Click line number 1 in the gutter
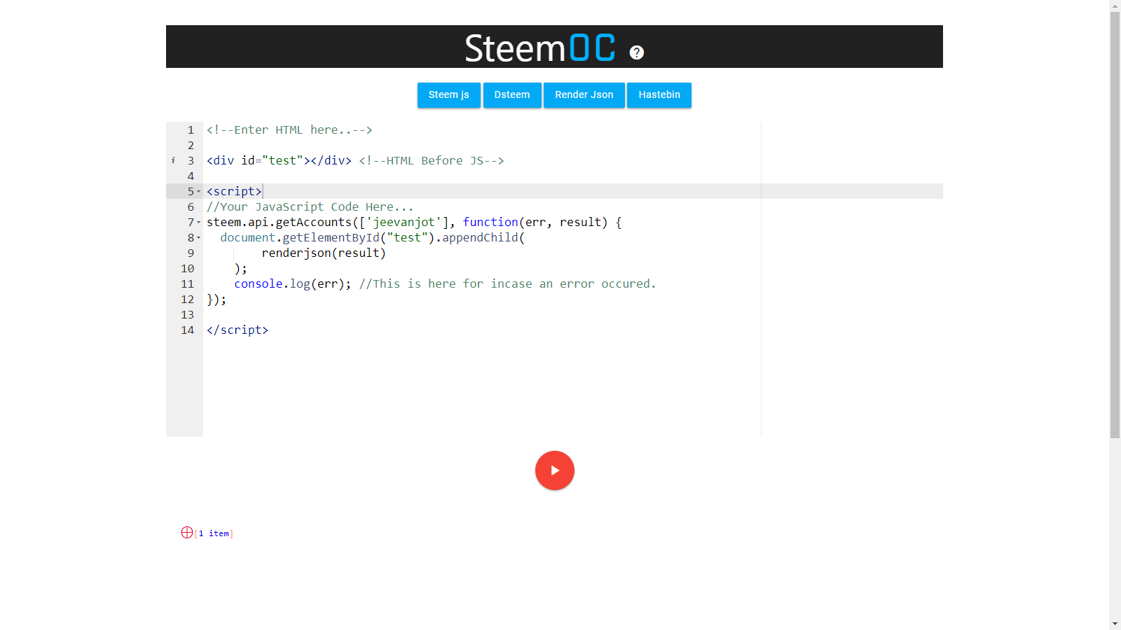This screenshot has height=630, width=1121. [191, 129]
